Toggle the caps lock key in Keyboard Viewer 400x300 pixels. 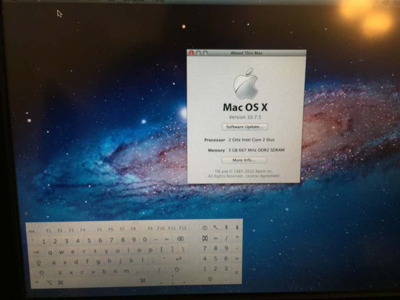point(39,262)
